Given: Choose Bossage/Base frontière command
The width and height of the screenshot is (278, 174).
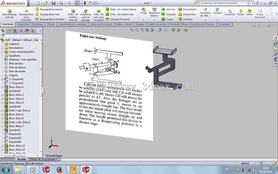Looking at the screenshot, I should click(50, 19).
